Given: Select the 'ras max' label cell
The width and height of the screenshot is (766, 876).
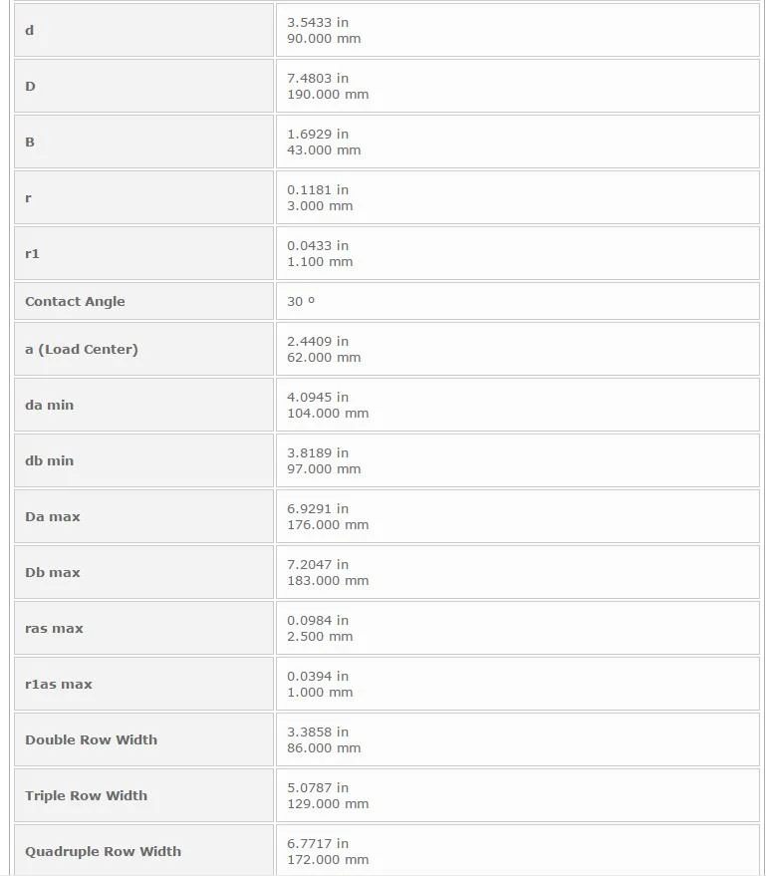Looking at the screenshot, I should click(143, 629).
